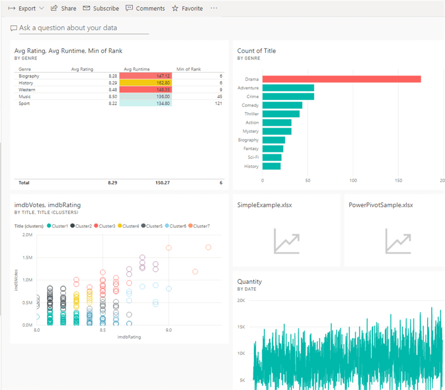Expand the Export dropdown chevron

(42, 8)
